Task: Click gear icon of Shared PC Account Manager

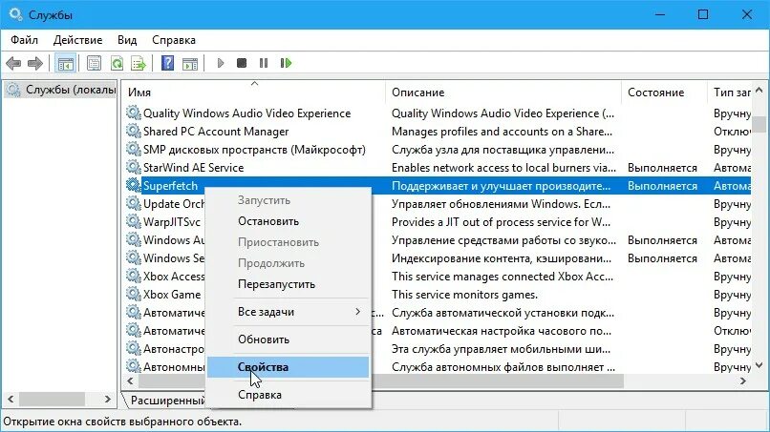Action: click(x=133, y=131)
